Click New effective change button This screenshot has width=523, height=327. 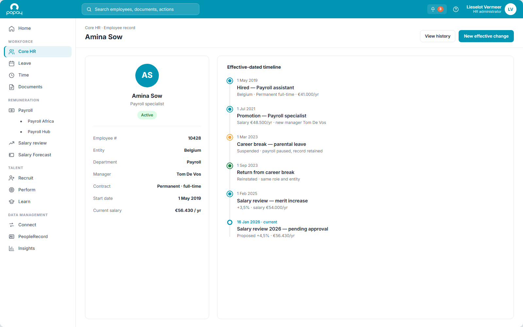coord(486,36)
